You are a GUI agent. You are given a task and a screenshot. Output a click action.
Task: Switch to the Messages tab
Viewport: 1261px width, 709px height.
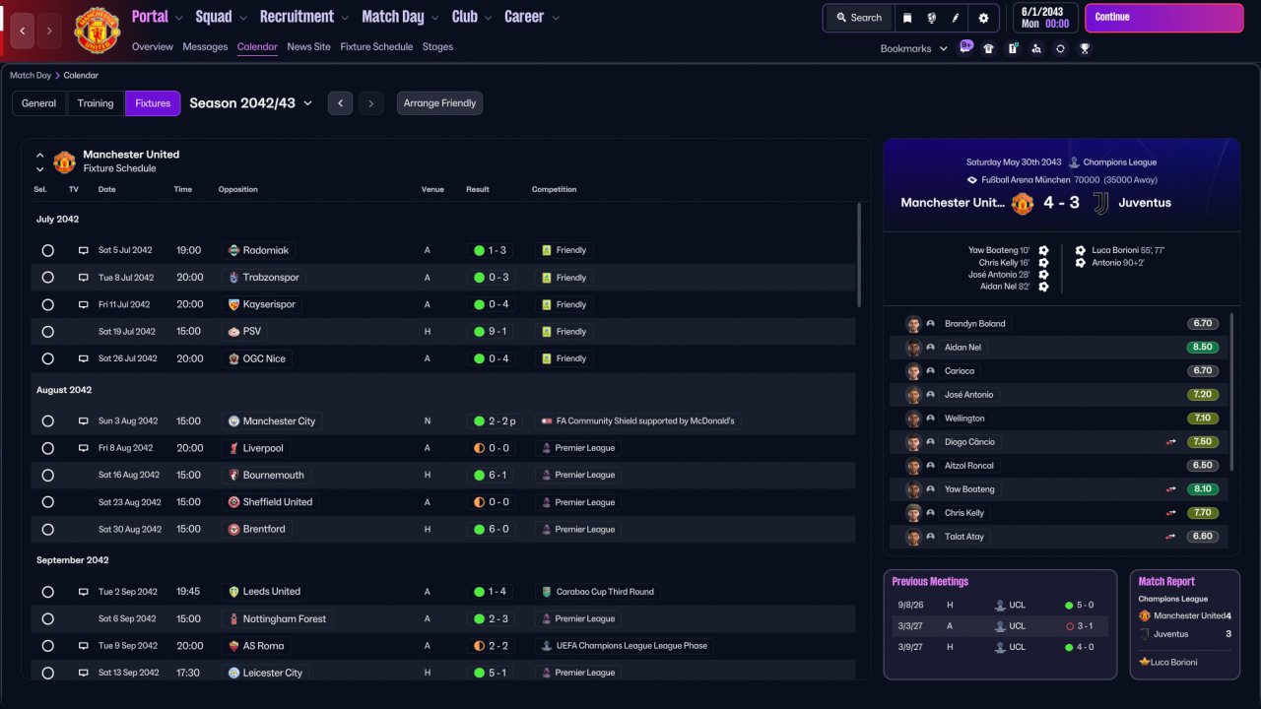[x=205, y=47]
